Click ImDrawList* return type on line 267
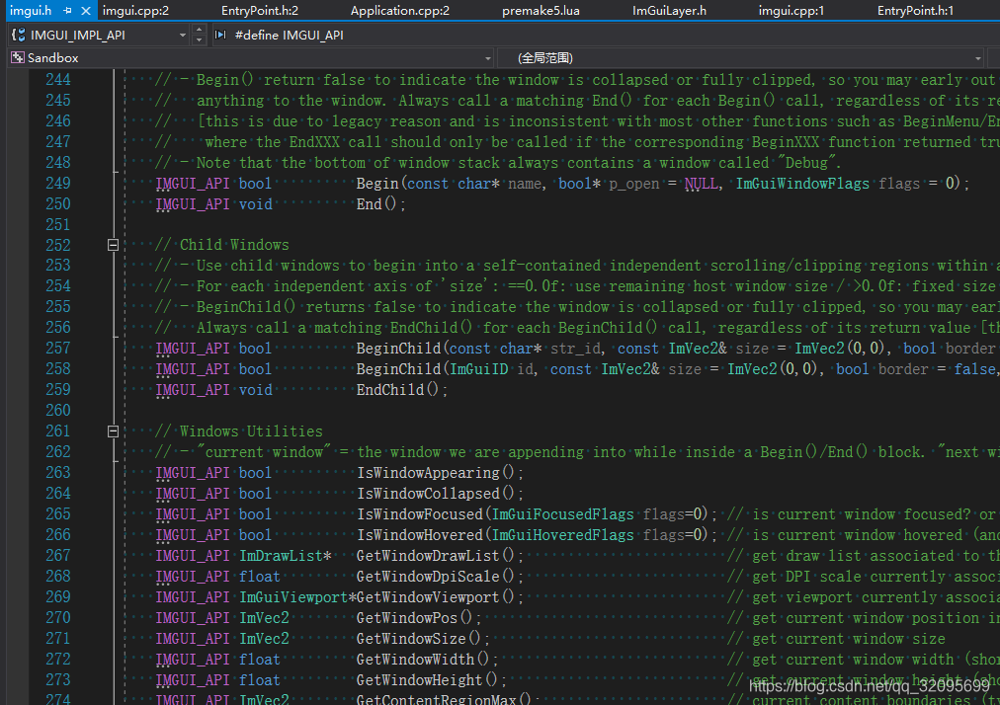Screen dimensions: 1000x705 pyautogui.click(x=285, y=555)
